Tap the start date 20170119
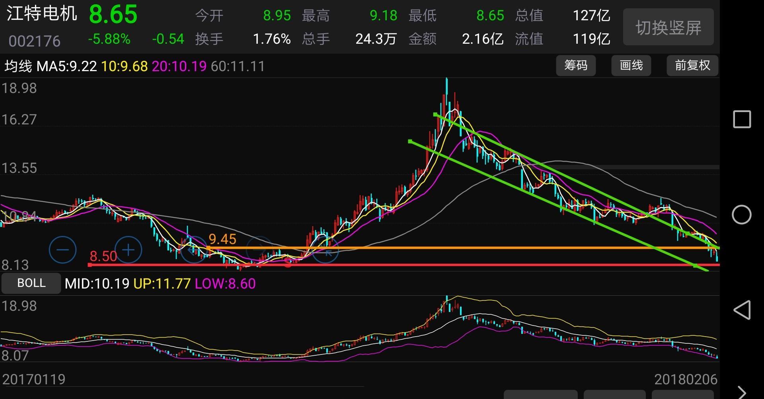Screen dimensions: 764x399 (x=34, y=379)
